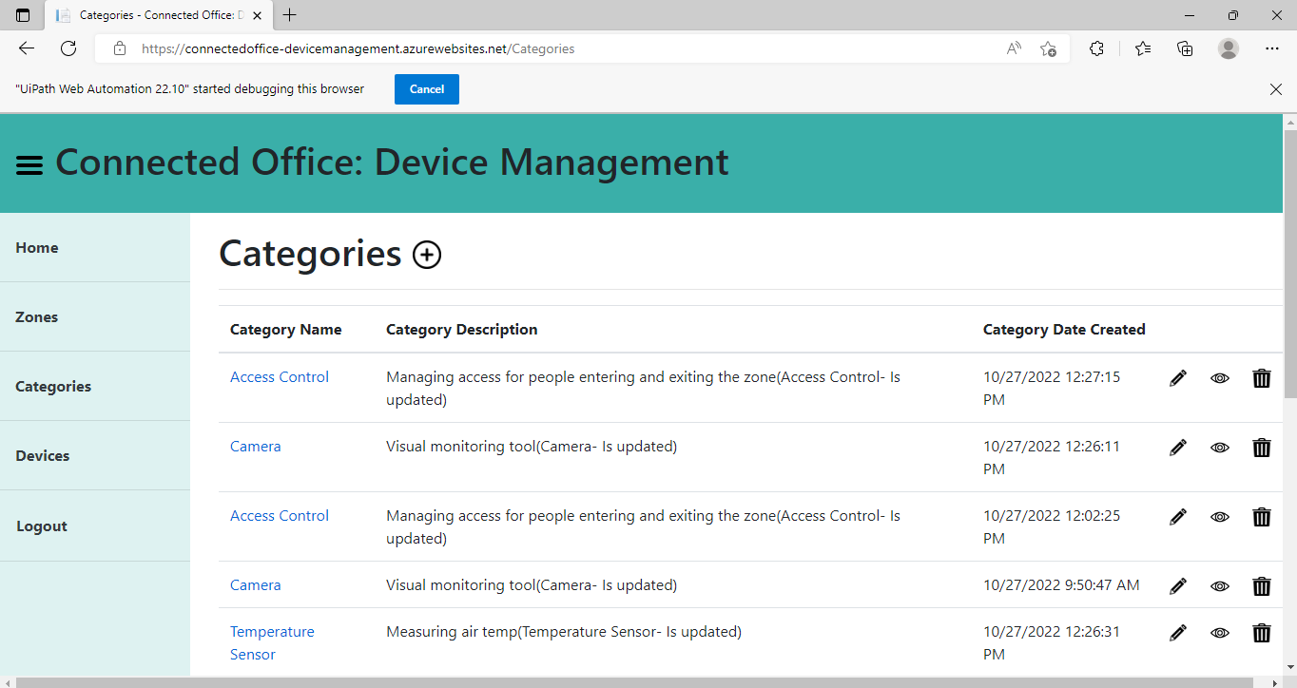
Task: Add a new category with plus icon
Action: 427,255
